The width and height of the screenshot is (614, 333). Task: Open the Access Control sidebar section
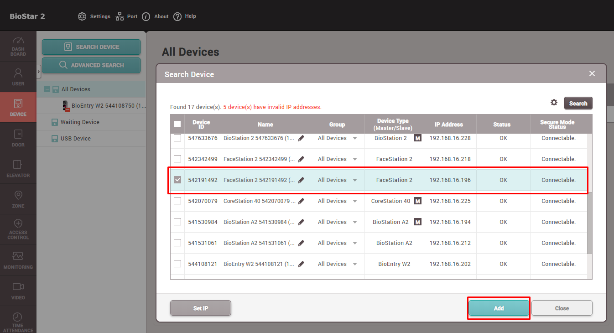18,229
